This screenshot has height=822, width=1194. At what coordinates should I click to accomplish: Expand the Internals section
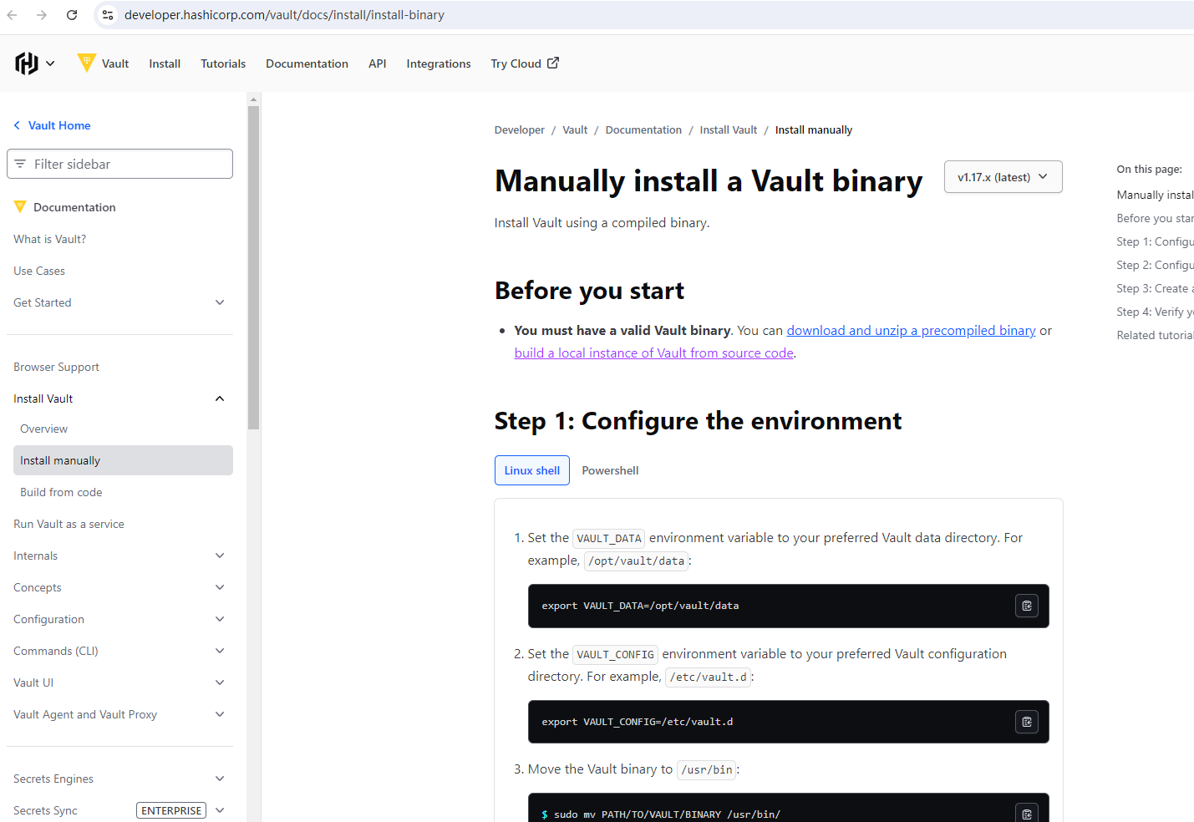point(220,556)
